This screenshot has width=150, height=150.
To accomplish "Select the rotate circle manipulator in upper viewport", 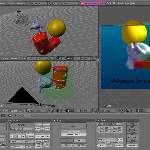I will [75, 58].
